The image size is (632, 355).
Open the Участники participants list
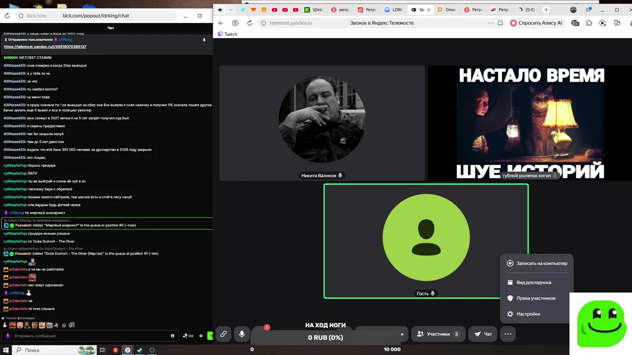438,334
